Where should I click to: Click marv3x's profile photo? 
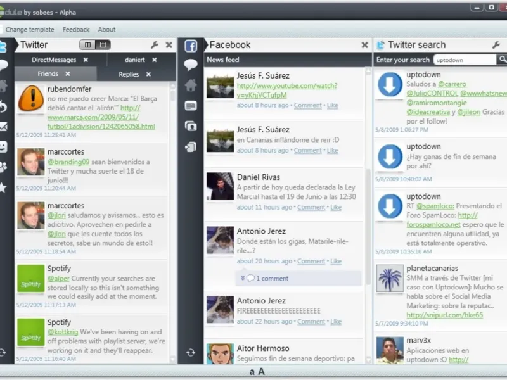(390, 350)
